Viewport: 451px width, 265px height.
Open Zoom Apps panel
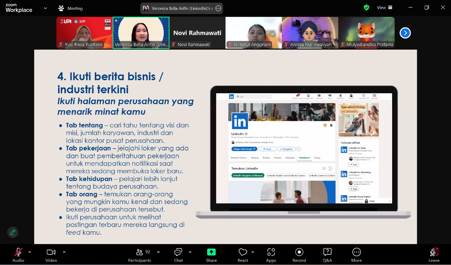(271, 255)
